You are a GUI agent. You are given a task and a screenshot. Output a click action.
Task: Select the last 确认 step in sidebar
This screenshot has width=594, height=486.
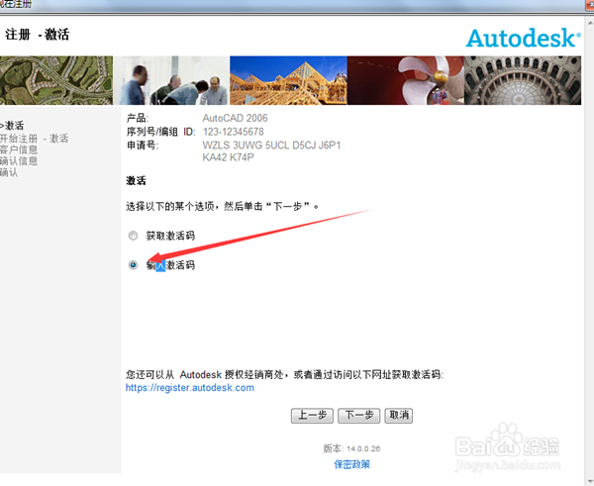(x=9, y=172)
